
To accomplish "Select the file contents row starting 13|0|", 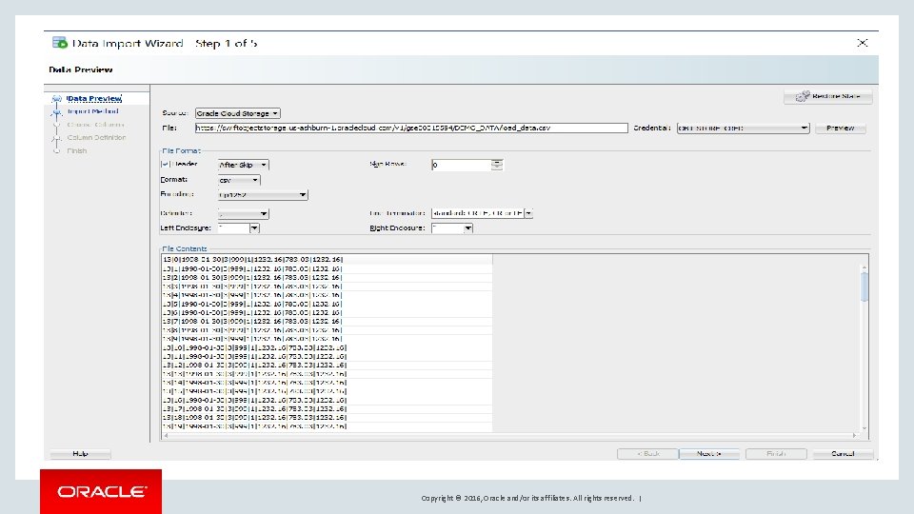I will point(327,259).
